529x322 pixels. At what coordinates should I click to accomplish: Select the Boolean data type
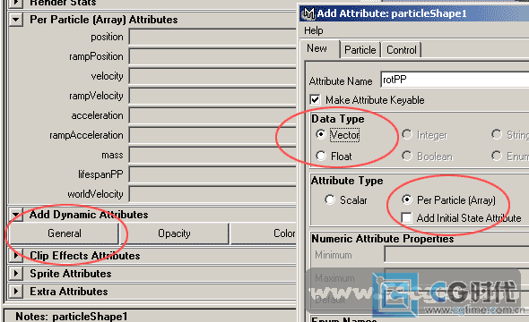coord(407,156)
